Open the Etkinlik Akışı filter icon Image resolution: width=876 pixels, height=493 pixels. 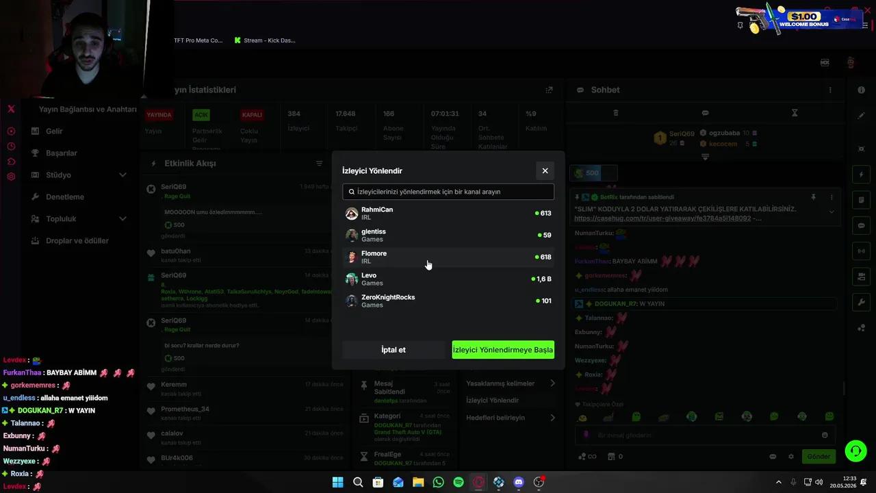319,164
